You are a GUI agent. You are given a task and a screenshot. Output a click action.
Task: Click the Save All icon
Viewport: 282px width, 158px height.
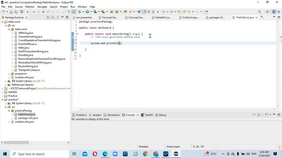[16, 12]
